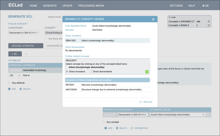Click the trash Delete icon under attributes
220x136 pixels.
click(21, 89)
